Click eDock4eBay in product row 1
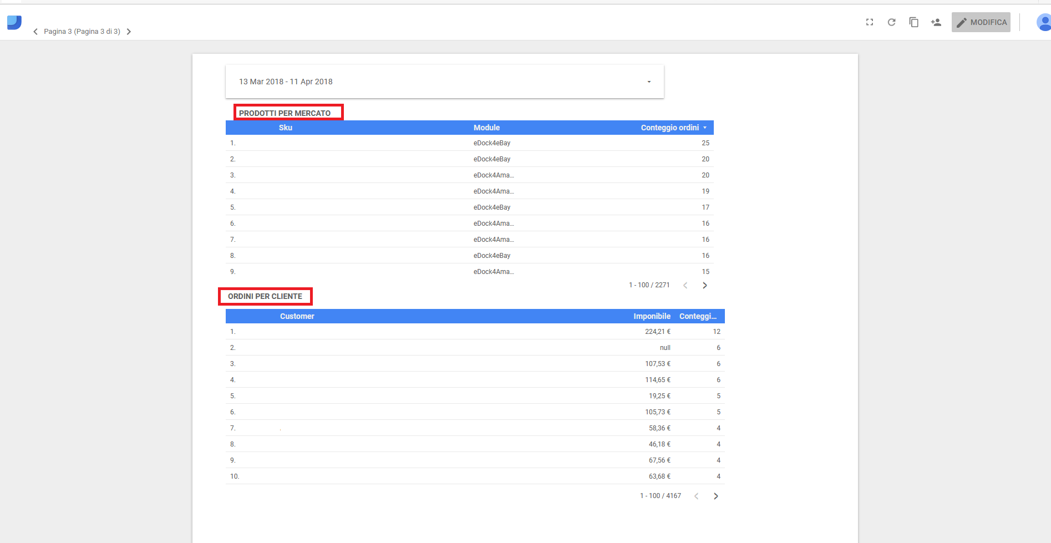Image resolution: width=1051 pixels, height=543 pixels. [x=492, y=143]
